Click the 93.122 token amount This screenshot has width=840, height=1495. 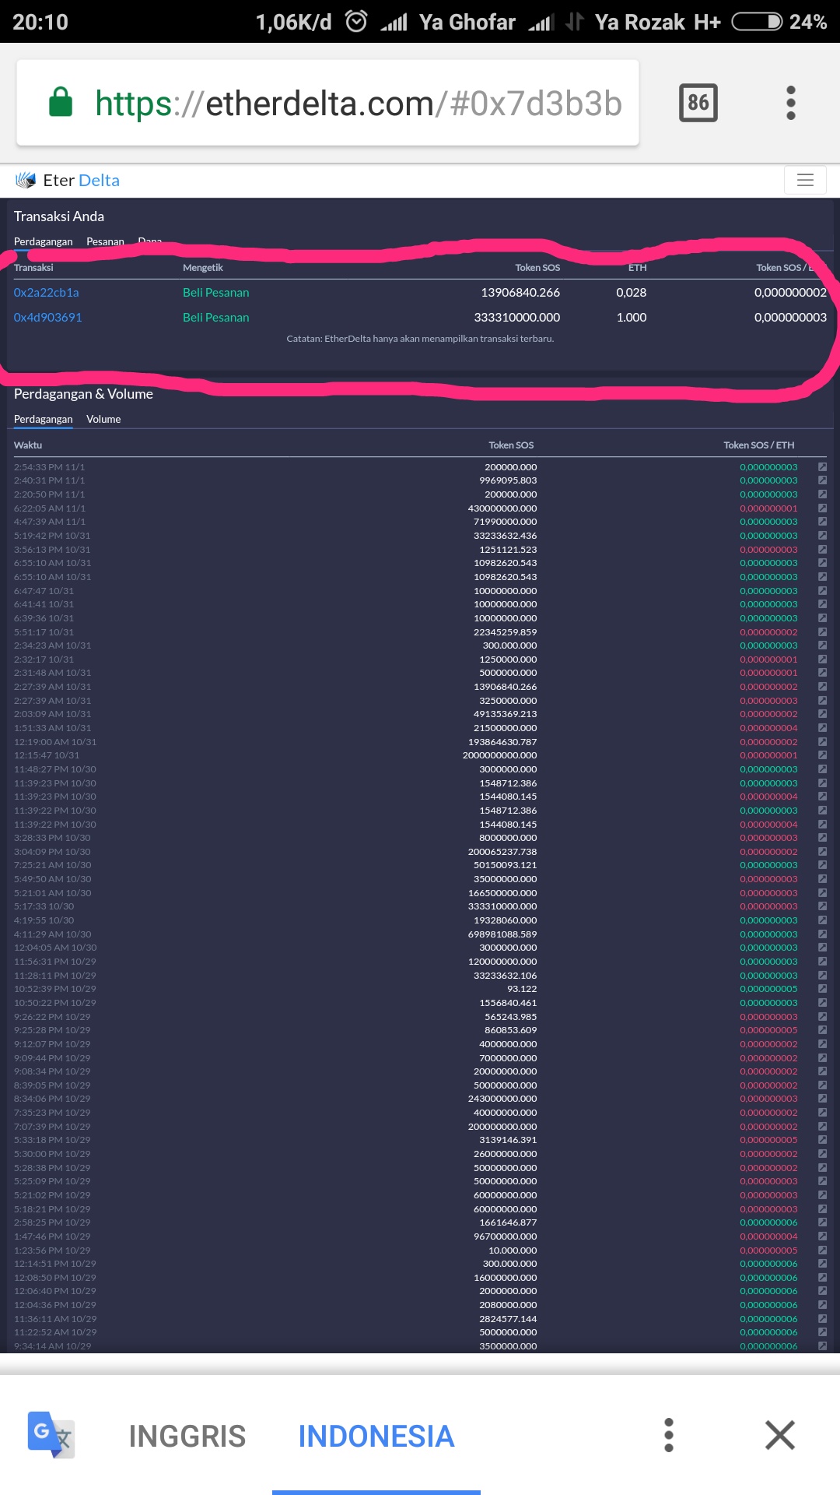tap(522, 989)
